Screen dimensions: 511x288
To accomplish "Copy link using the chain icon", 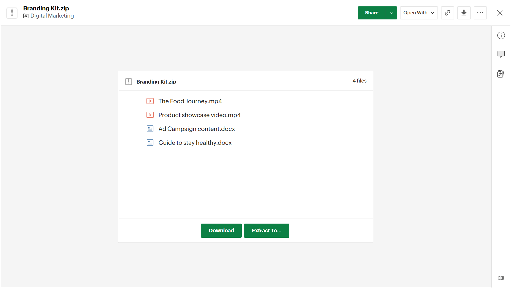I will pos(447,13).
